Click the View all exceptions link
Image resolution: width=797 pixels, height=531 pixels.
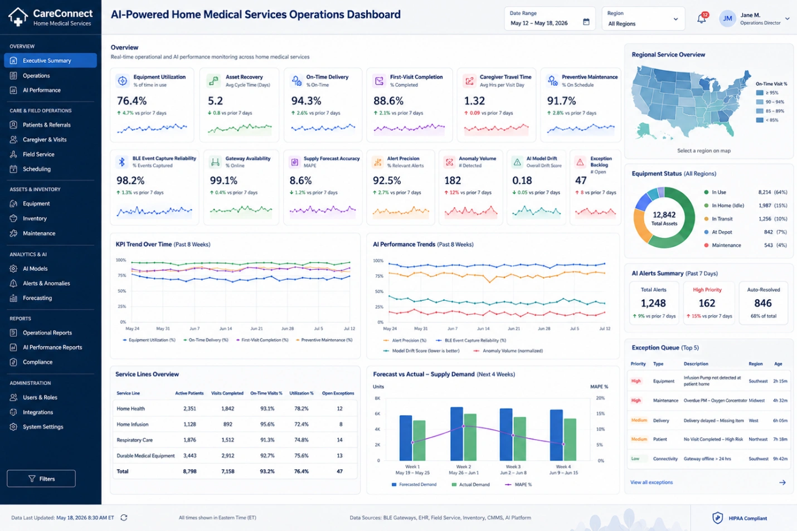(x=651, y=483)
